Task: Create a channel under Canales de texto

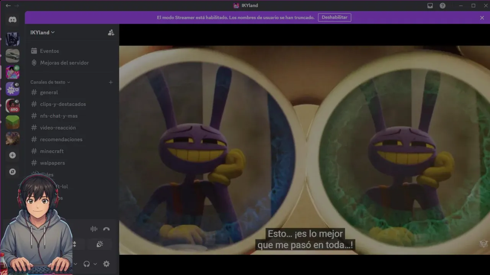Action: [x=111, y=82]
